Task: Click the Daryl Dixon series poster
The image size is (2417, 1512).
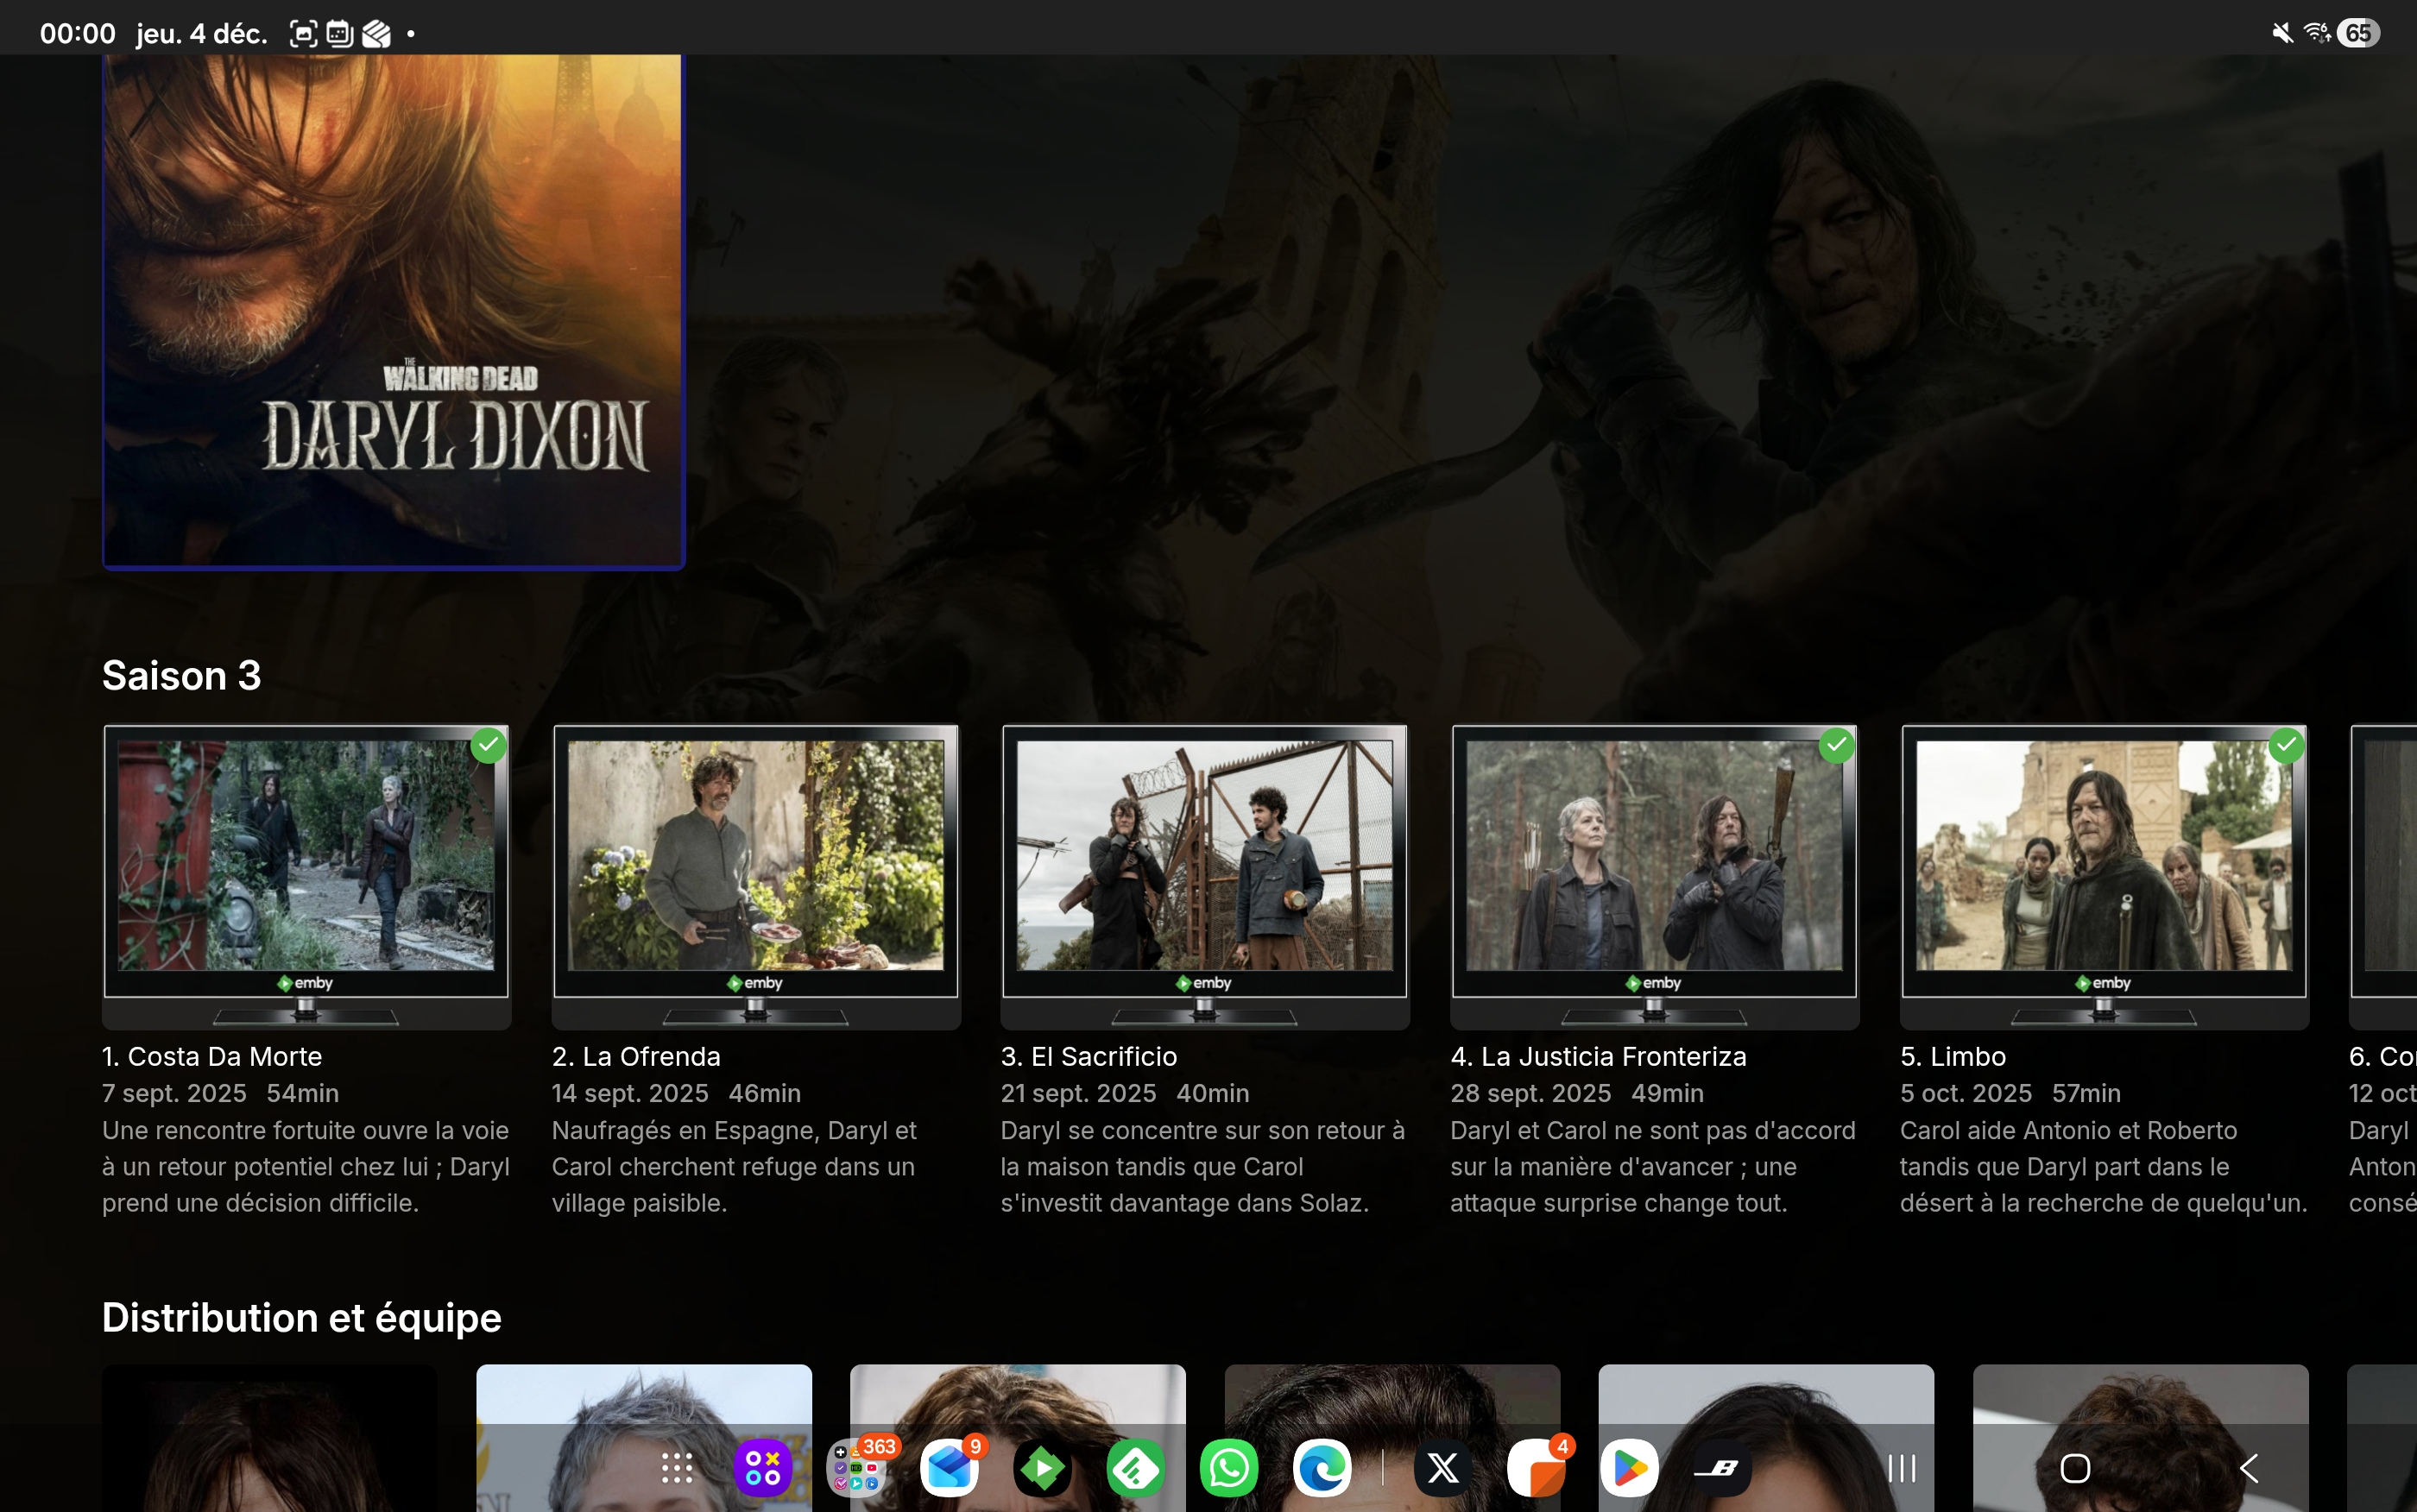Action: 393,310
